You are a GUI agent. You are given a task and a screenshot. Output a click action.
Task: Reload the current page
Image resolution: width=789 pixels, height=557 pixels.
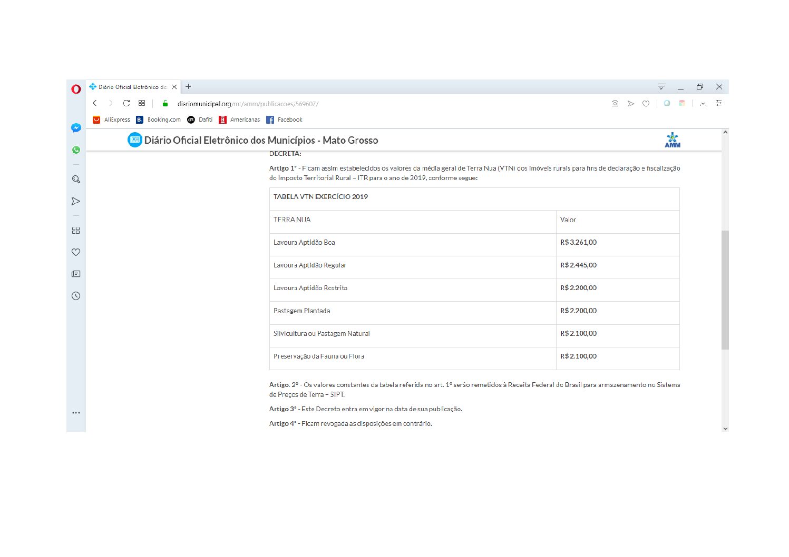coord(126,103)
